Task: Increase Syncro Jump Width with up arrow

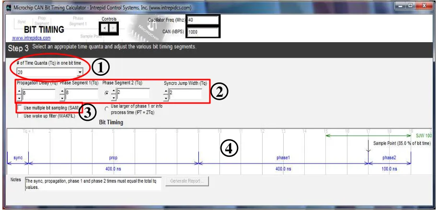Action: (x=166, y=92)
